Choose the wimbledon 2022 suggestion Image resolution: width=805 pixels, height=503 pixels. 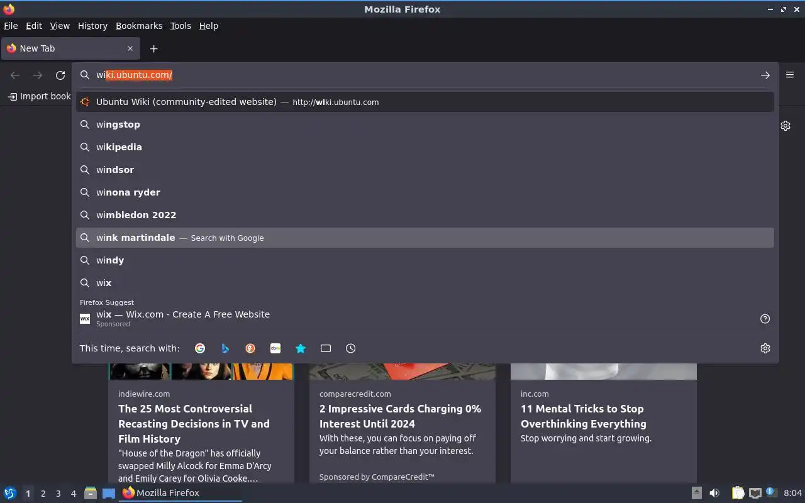pos(425,215)
